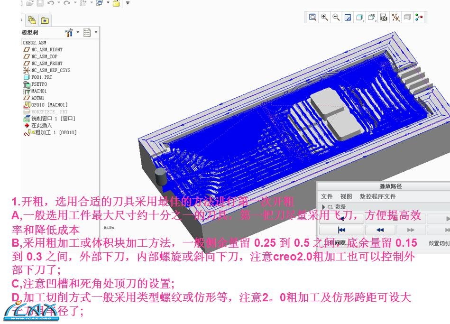The height and width of the screenshot is (324, 450).
Task: Click the Zoom In magnifier icon
Action: click(x=325, y=17)
